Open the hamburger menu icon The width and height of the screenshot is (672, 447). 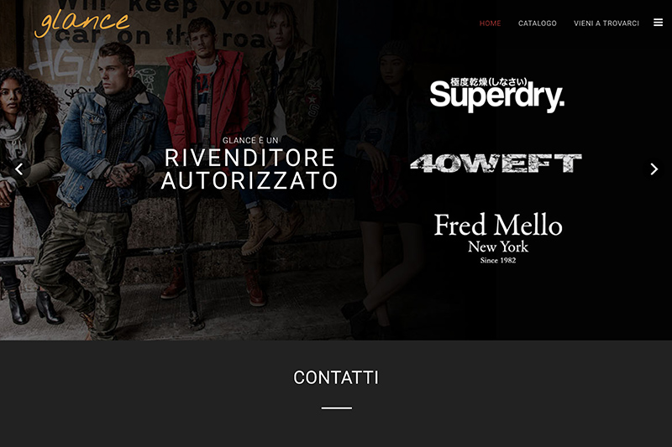point(658,23)
